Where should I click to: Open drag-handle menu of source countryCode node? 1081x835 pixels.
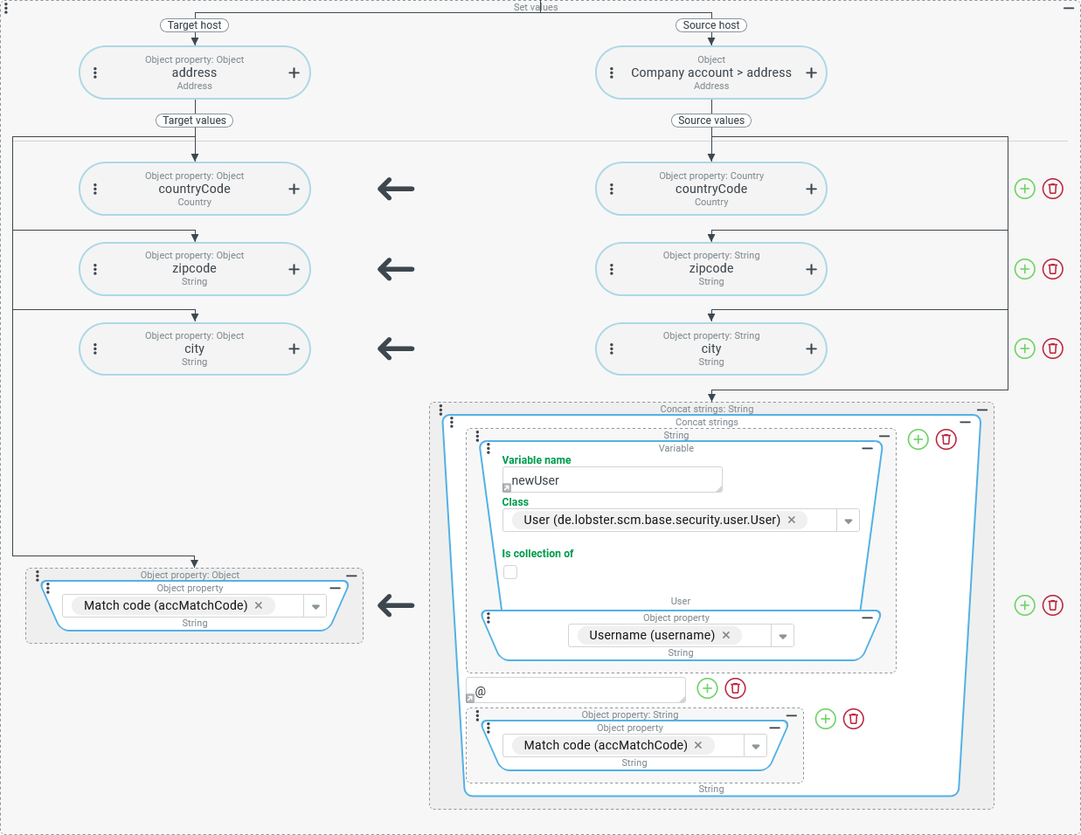tap(612, 189)
